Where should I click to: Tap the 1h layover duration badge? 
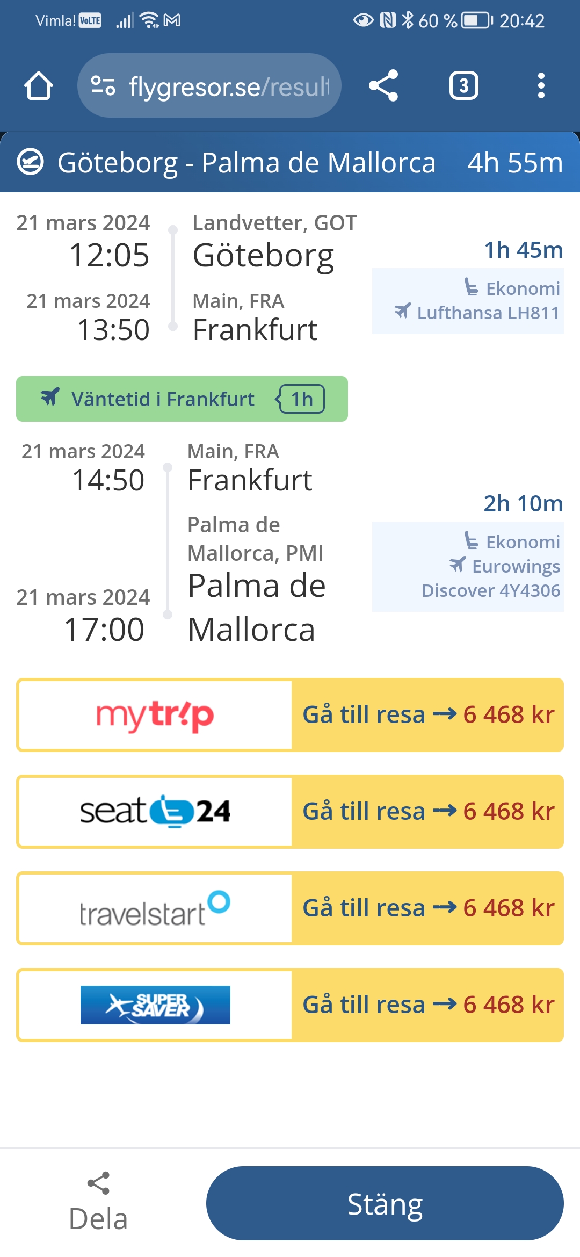click(301, 399)
